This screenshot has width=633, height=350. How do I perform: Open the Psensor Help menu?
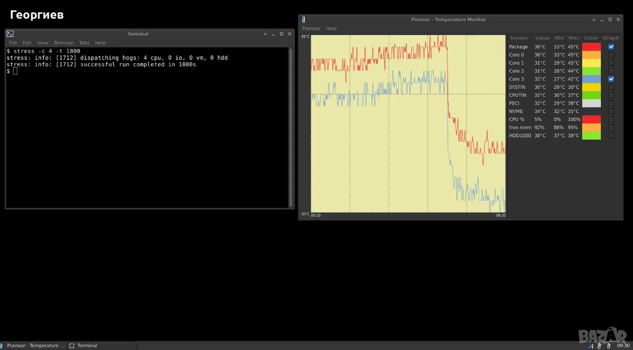point(331,29)
